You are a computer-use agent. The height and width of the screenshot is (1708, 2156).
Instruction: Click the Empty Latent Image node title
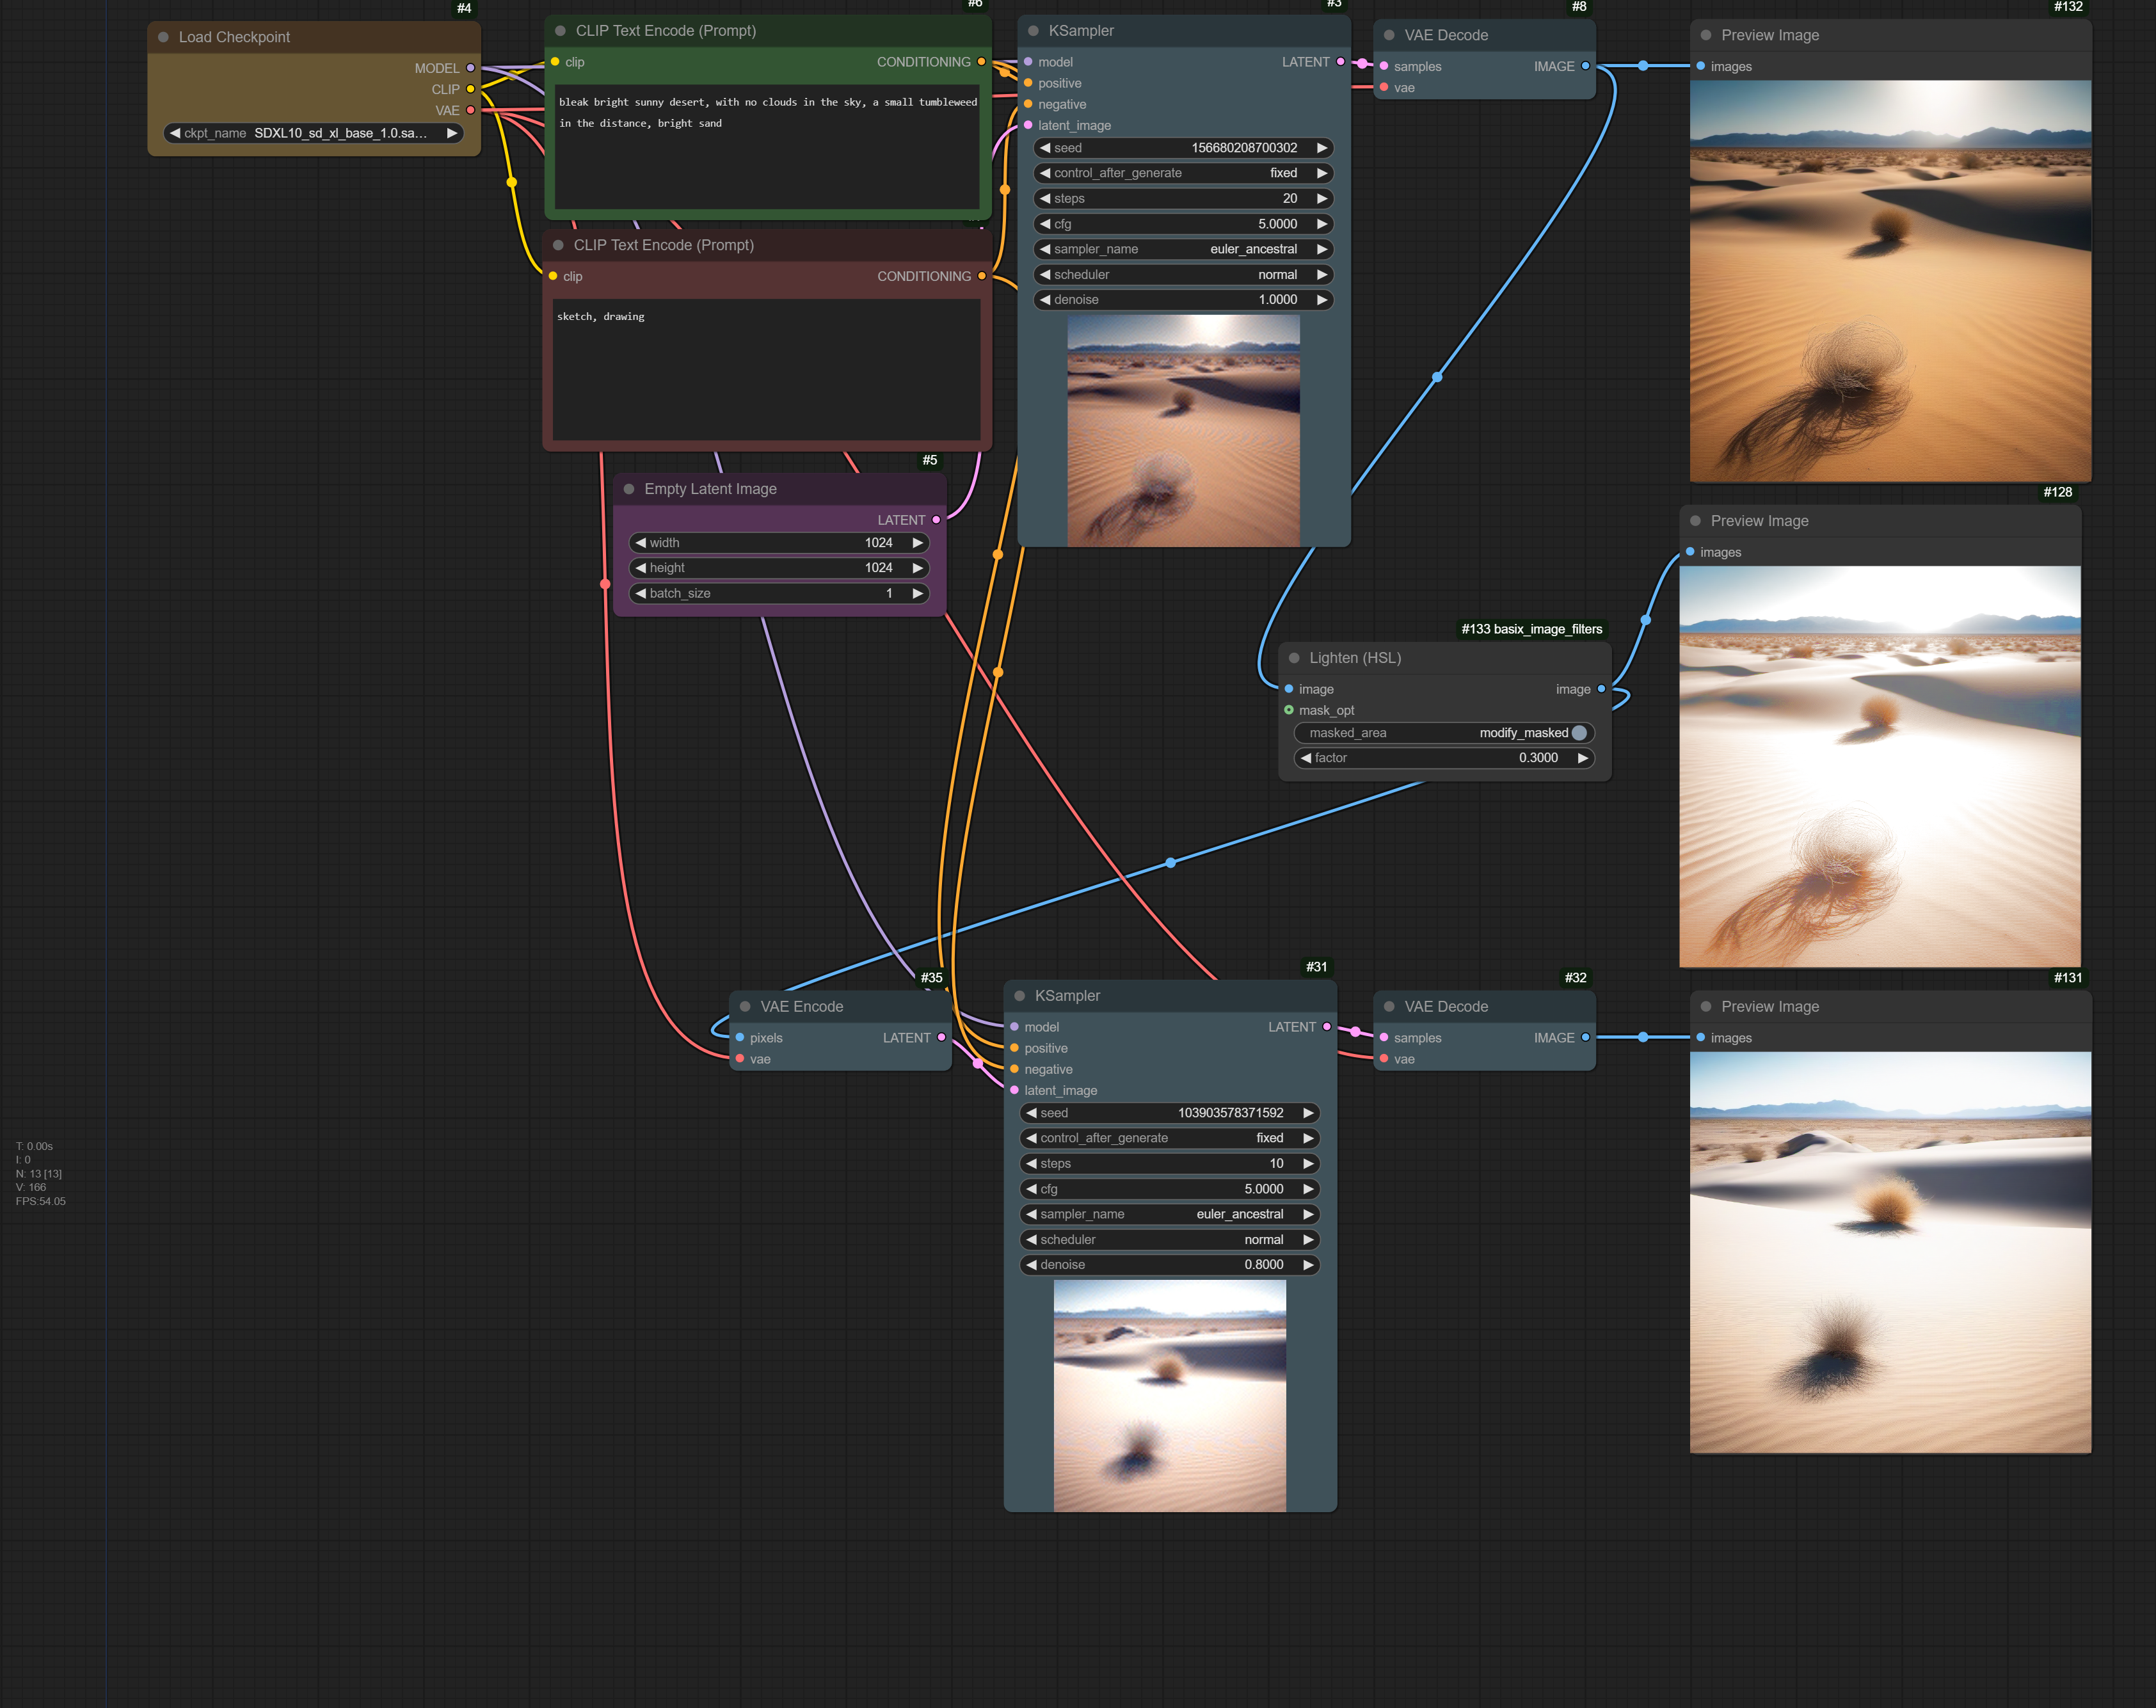710,489
